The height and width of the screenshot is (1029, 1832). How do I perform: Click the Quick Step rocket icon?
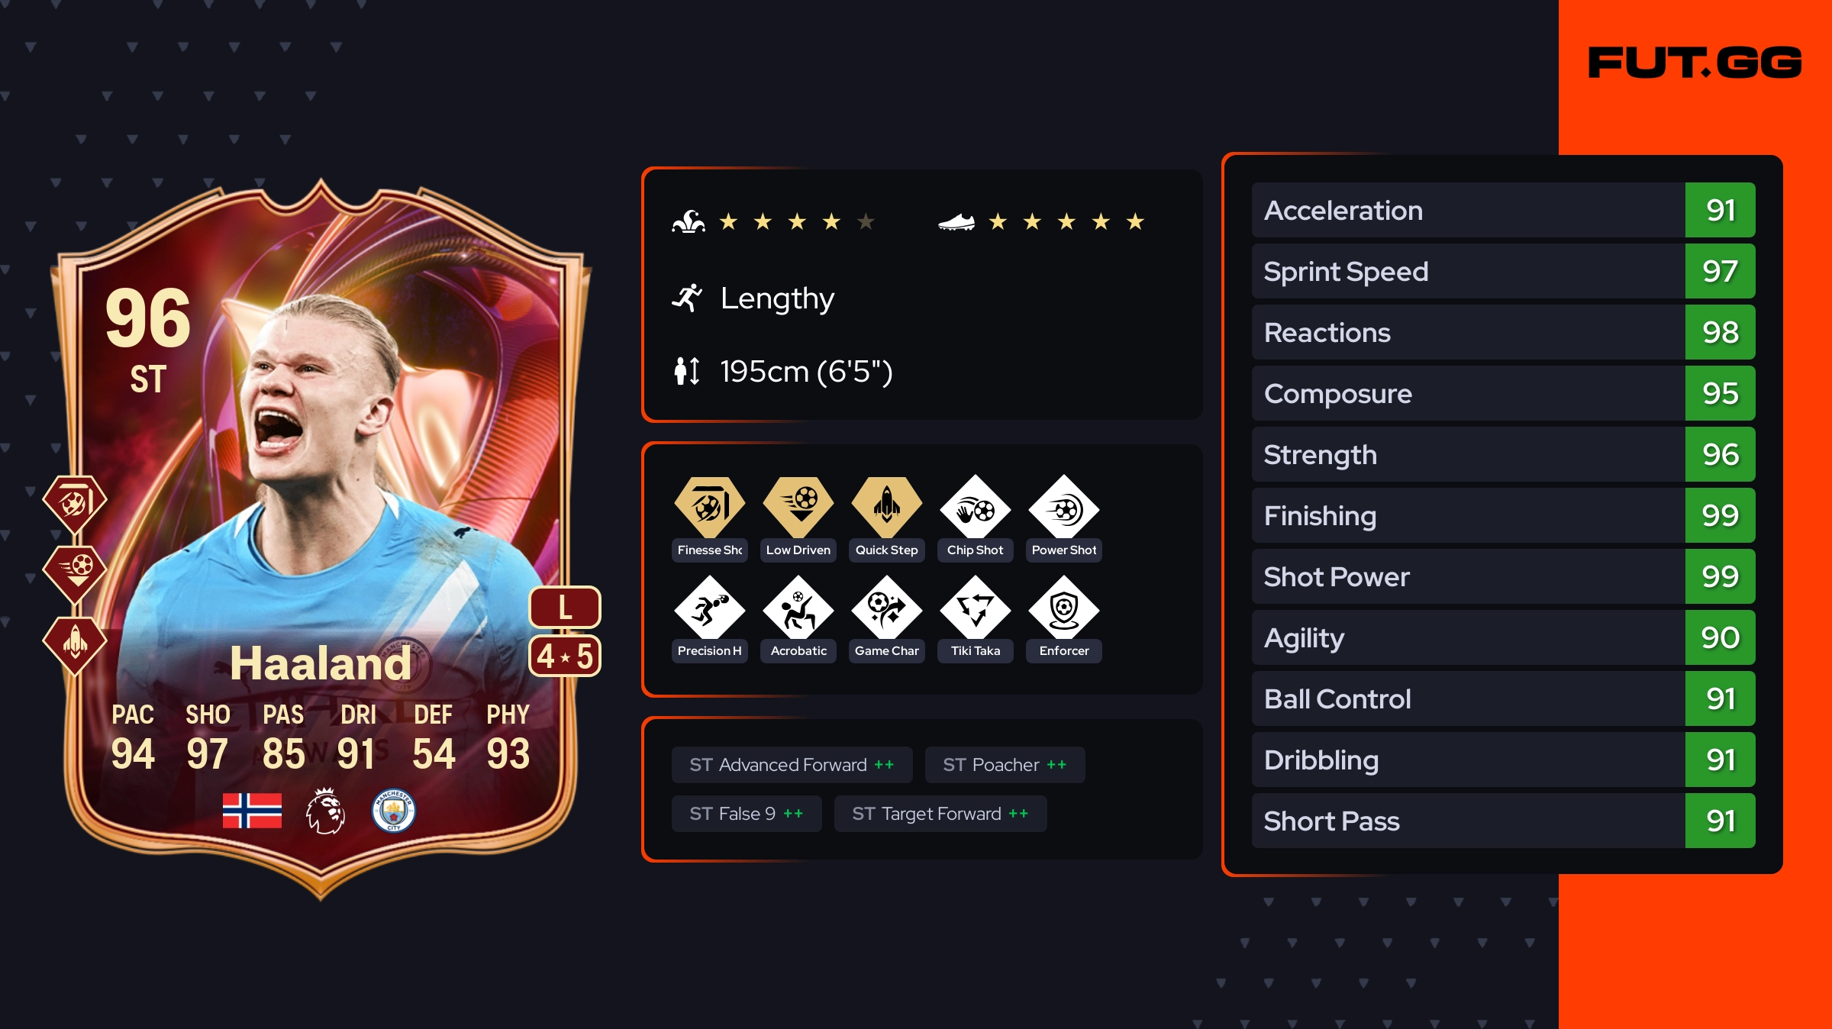pyautogui.click(x=886, y=508)
